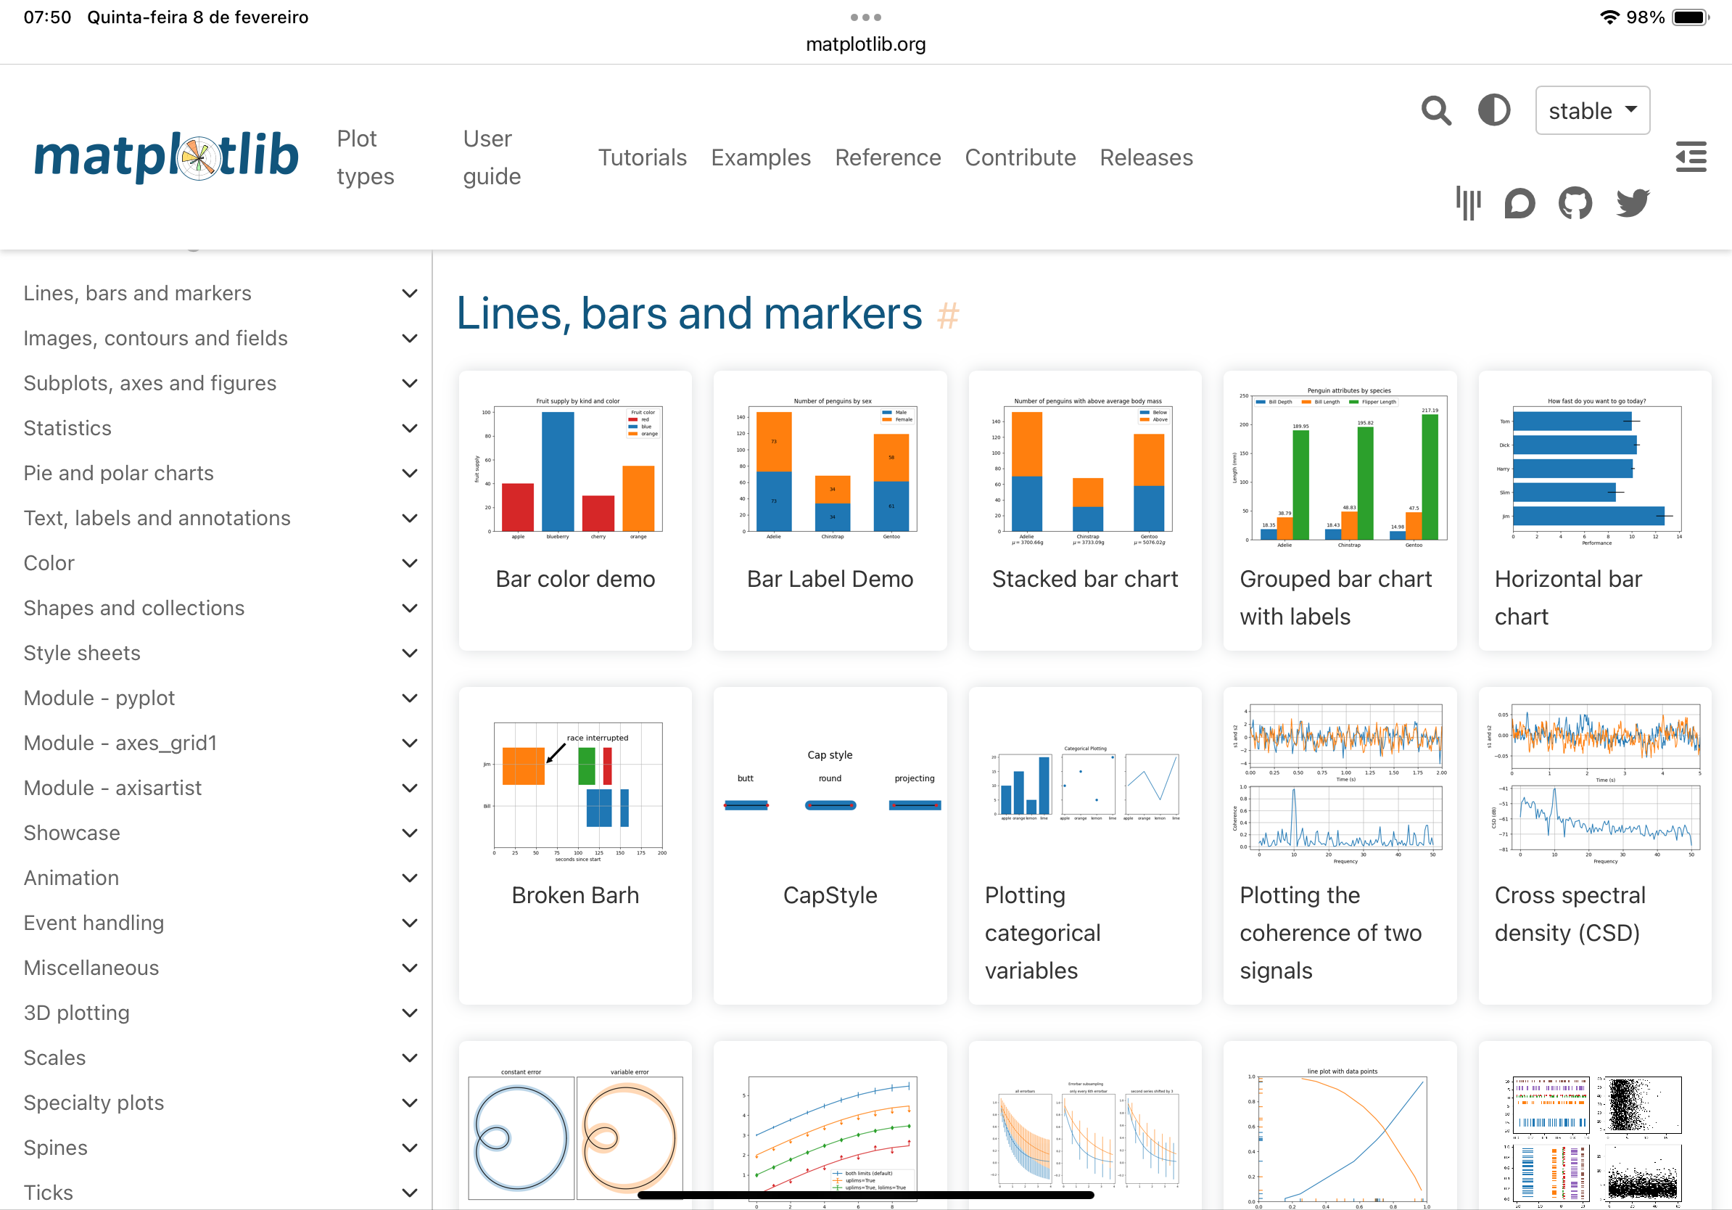Open the Animation sidebar link

[72, 878]
